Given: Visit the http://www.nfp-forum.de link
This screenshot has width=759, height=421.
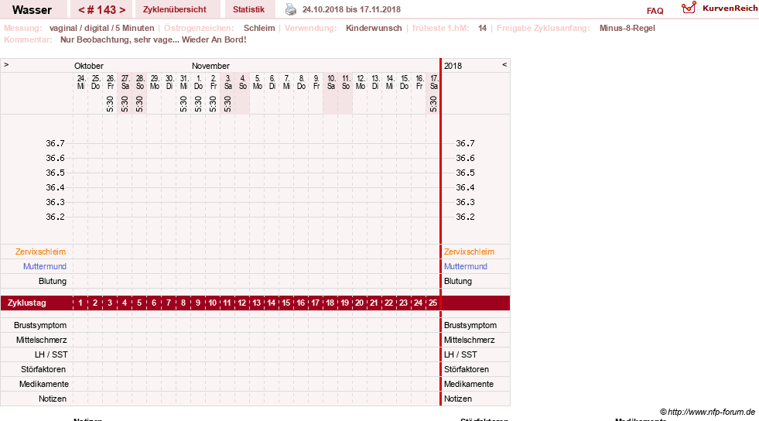Looking at the screenshot, I should (x=711, y=412).
